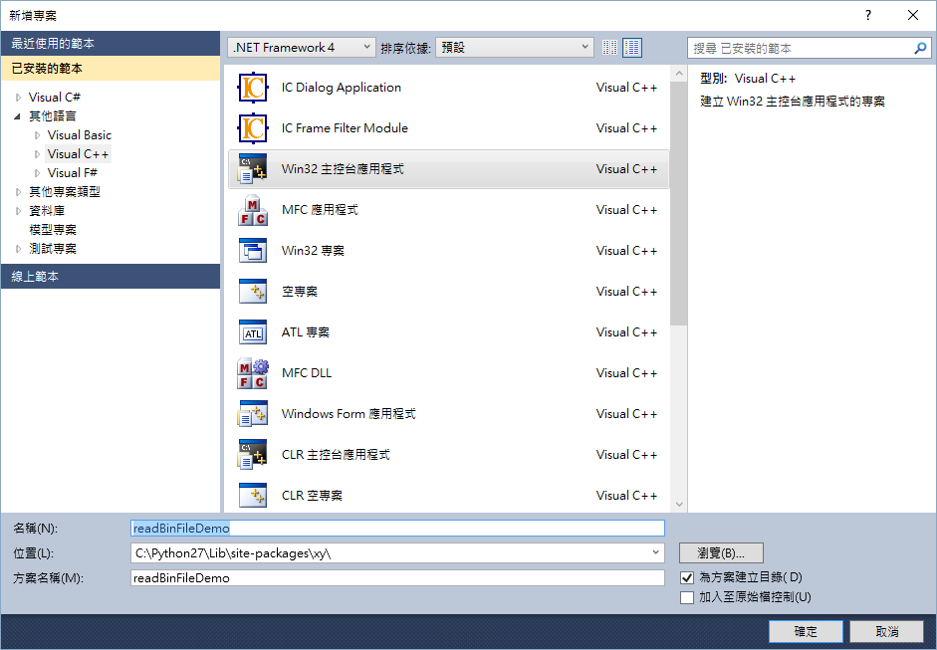Click the 方案名稱 solution name field
937x650 pixels.
tap(397, 577)
